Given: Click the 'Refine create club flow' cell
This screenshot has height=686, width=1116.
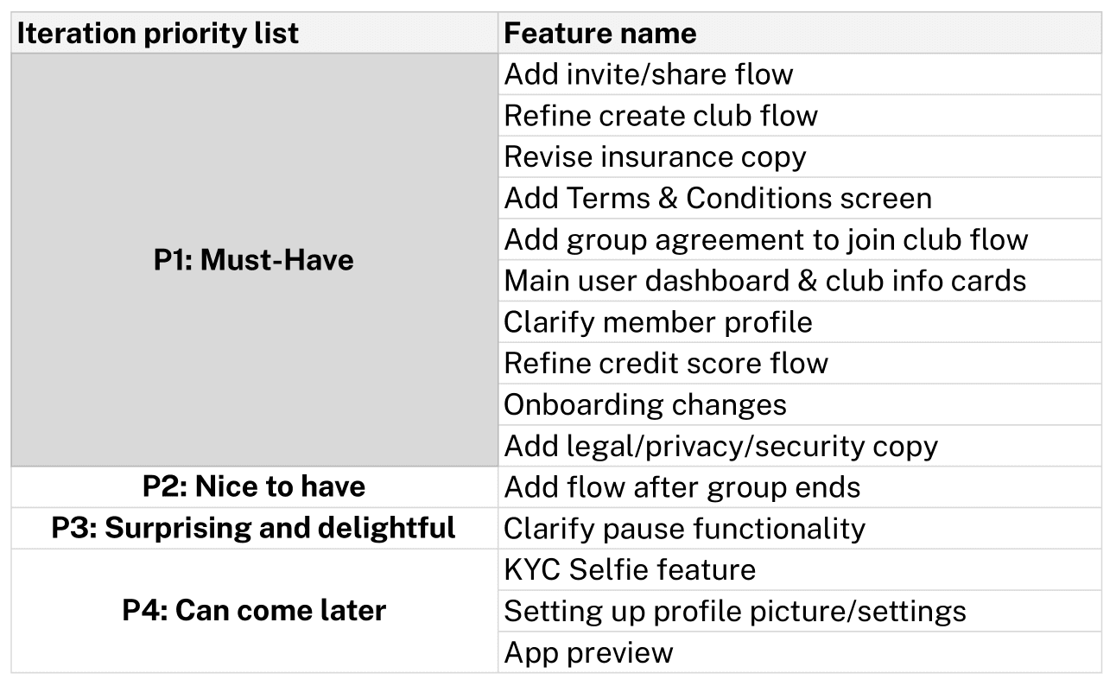Looking at the screenshot, I should point(800,116).
